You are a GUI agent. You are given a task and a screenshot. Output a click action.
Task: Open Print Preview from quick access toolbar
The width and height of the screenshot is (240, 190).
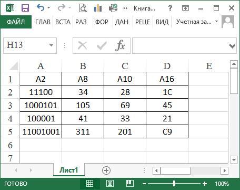[83, 8]
